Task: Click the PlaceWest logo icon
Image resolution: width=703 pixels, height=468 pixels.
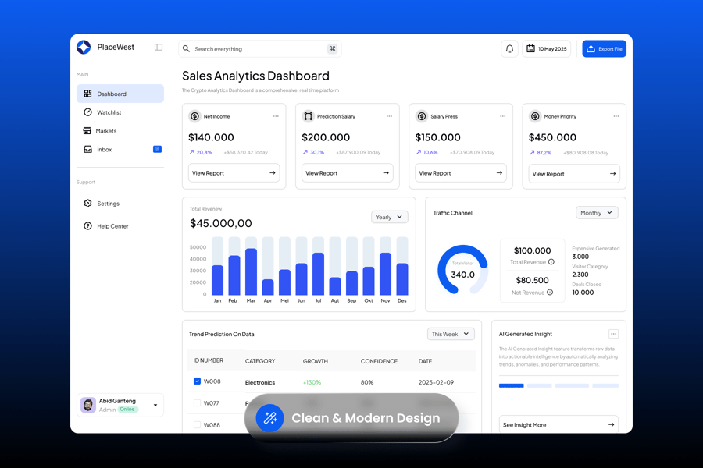Action: 84,48
